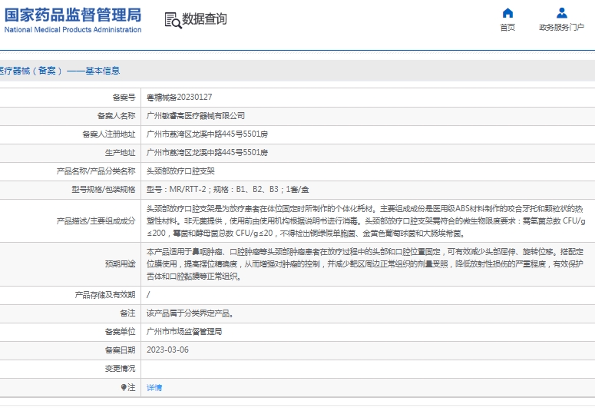Click the 产品名称/产品分类名称 label
The image size is (595, 411).
click(x=96, y=171)
